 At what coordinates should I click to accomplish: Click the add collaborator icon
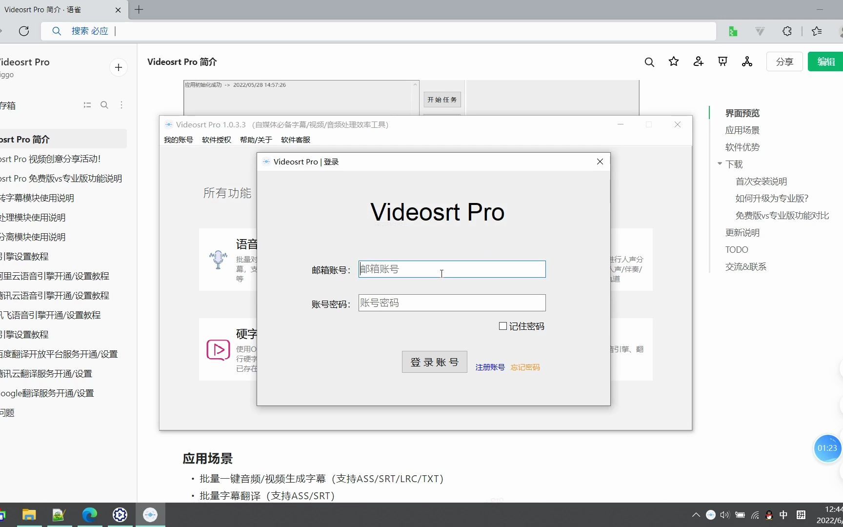[699, 61]
